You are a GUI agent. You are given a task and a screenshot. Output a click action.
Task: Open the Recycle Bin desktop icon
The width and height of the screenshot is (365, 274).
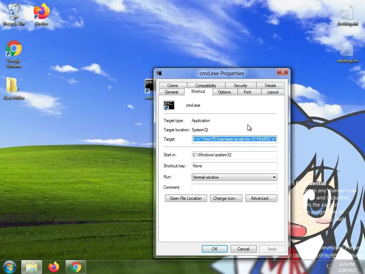pyautogui.click(x=14, y=14)
